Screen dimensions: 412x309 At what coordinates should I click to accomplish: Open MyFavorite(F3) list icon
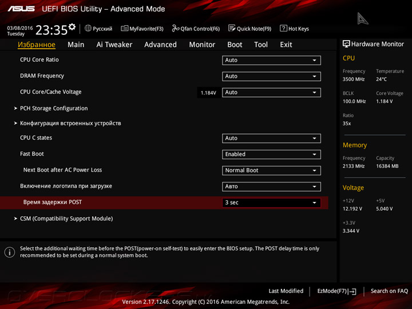[x=125, y=29]
